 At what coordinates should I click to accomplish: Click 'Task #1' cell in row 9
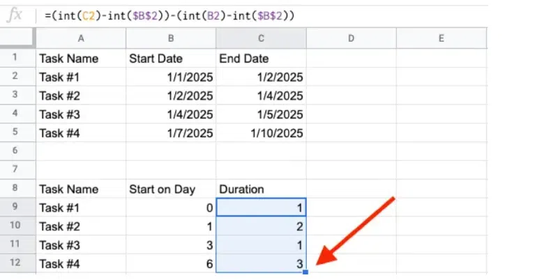(81, 207)
